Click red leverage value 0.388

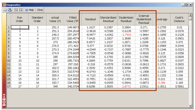point(162,83)
